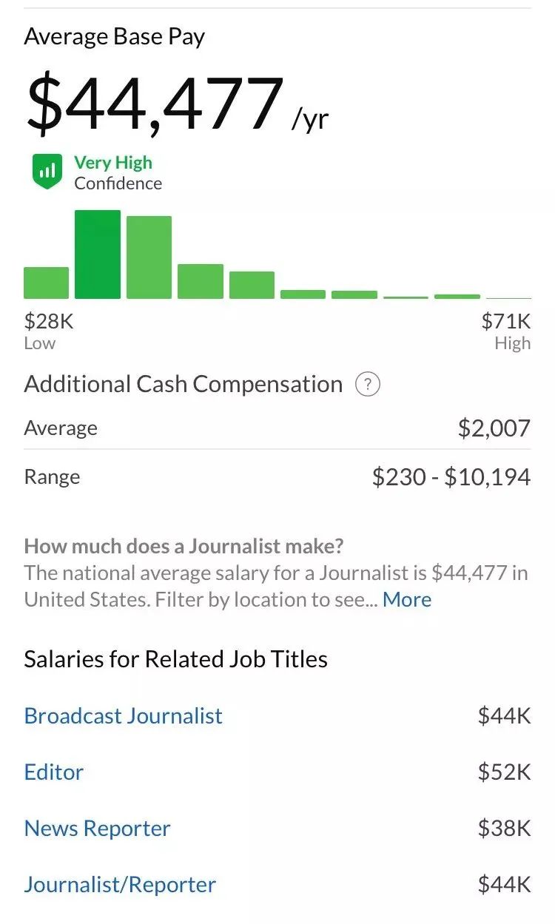Expand the description with the More link
Viewport: 555px width, 924px height.
click(x=407, y=599)
